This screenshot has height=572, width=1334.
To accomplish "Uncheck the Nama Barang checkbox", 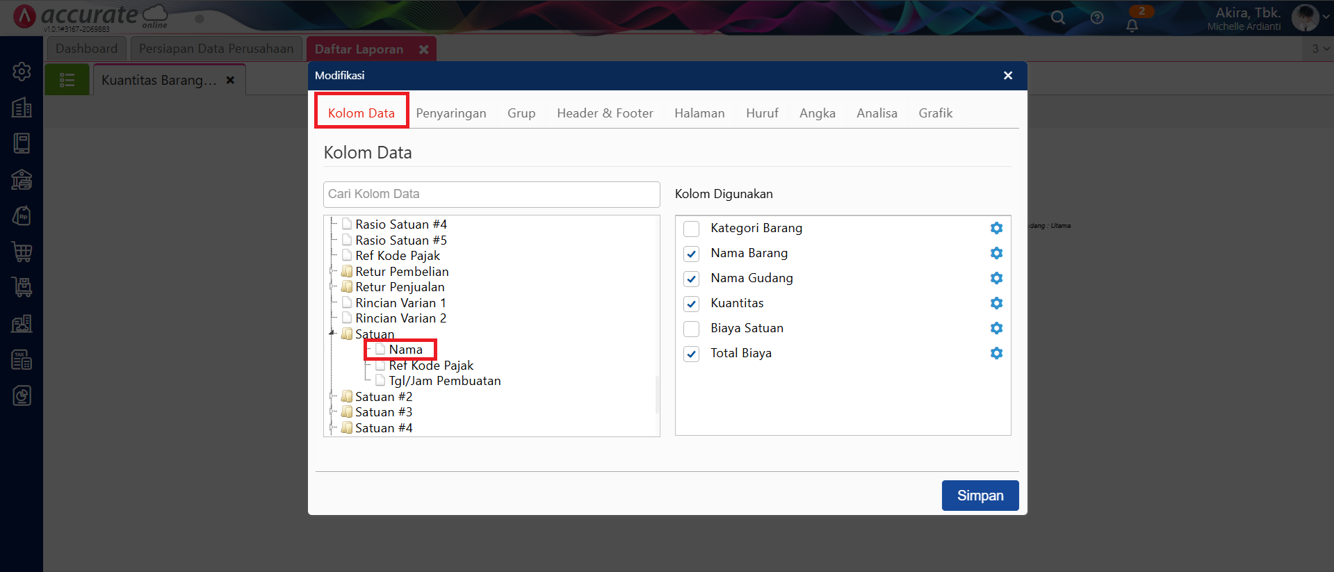I will tap(691, 254).
